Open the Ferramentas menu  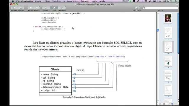73,1
